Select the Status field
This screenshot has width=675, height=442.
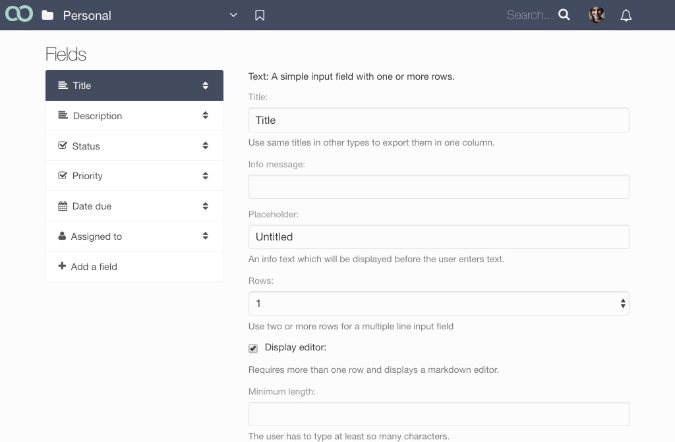point(134,146)
